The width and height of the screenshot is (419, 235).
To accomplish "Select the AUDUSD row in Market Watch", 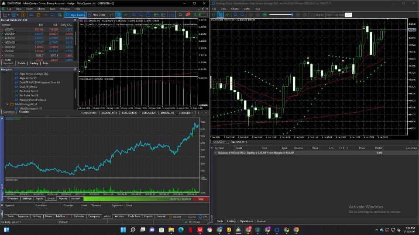I will pyautogui.click(x=38, y=38).
